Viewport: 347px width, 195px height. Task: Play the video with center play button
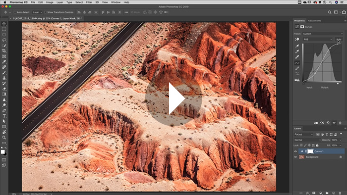173,98
